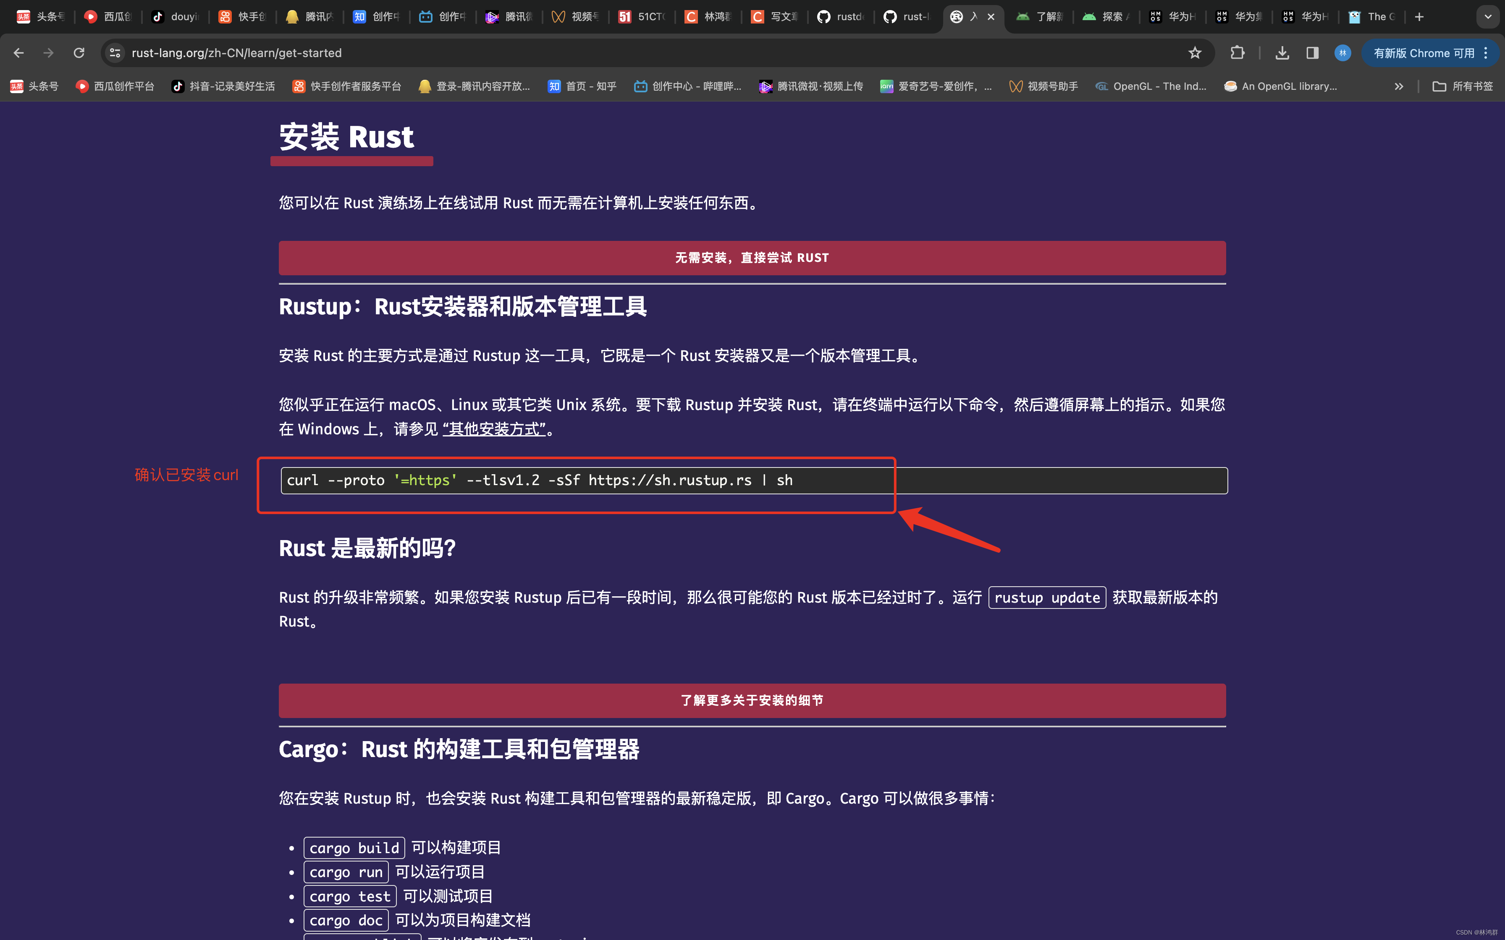Screen dimensions: 1505x940
Task: Open the 所有书签 folder
Action: tap(1463, 86)
